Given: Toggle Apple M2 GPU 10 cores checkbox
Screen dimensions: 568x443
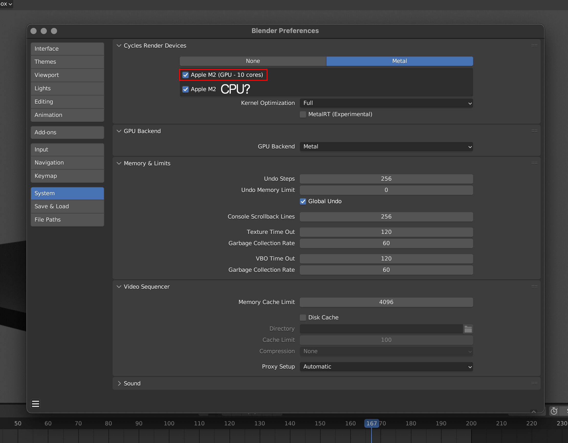Looking at the screenshot, I should tap(185, 75).
